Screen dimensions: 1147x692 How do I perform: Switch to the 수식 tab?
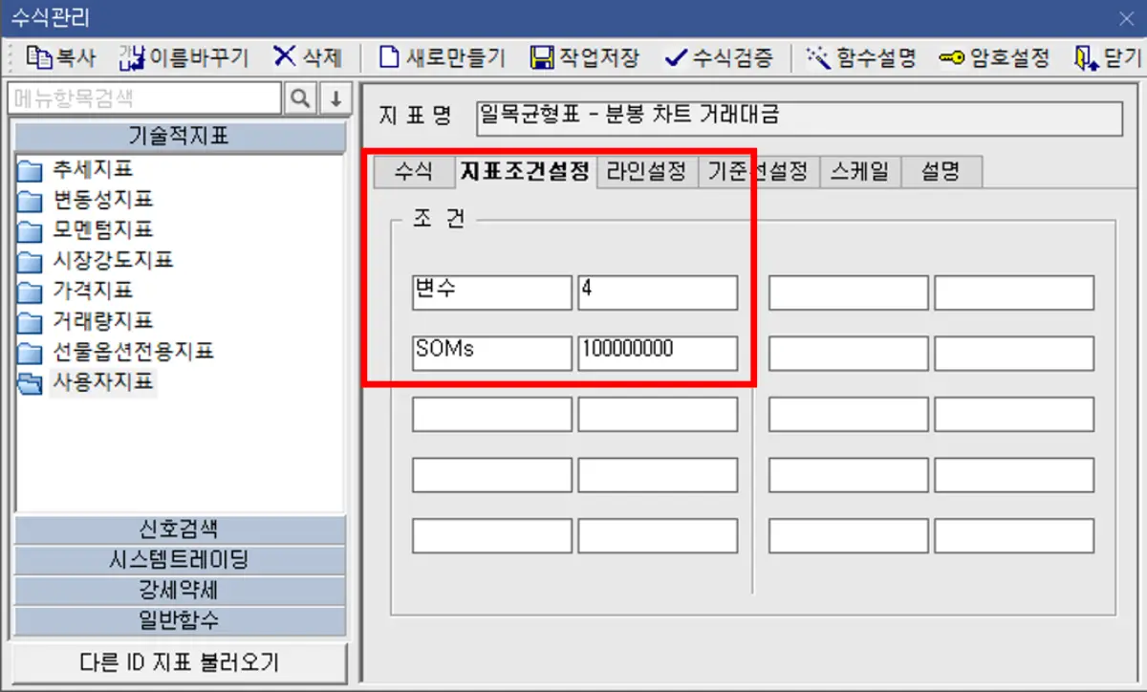(415, 171)
